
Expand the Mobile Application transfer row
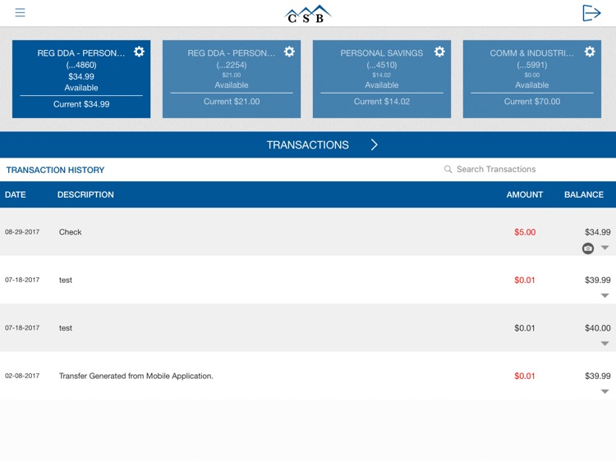point(605,391)
